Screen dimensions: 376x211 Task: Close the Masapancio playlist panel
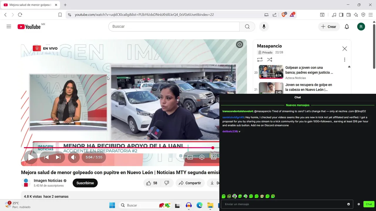pyautogui.click(x=345, y=49)
